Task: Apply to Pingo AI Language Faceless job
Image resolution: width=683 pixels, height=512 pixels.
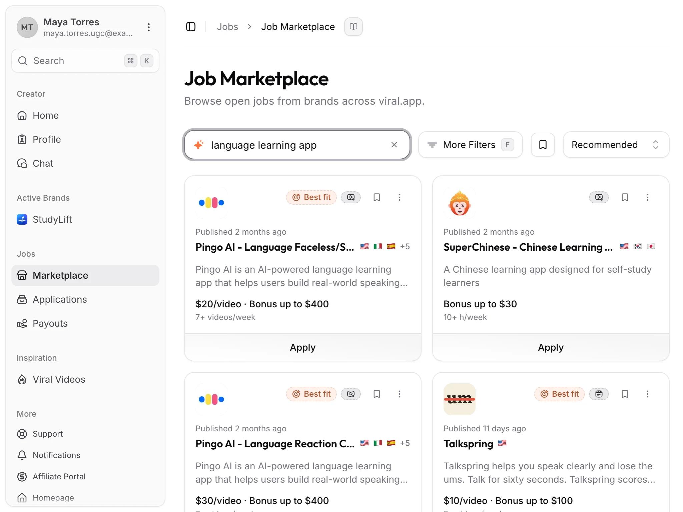Action: [303, 347]
